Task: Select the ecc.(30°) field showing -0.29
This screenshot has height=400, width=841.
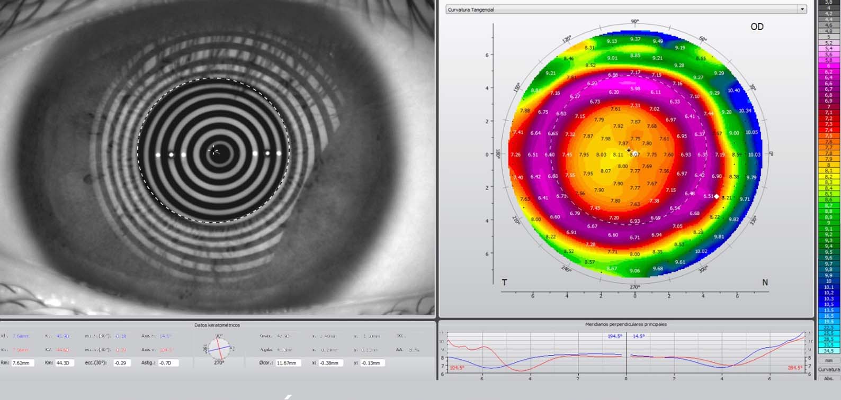Action: pos(122,363)
